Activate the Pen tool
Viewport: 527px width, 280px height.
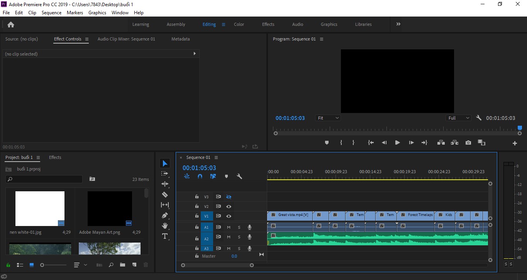165,215
